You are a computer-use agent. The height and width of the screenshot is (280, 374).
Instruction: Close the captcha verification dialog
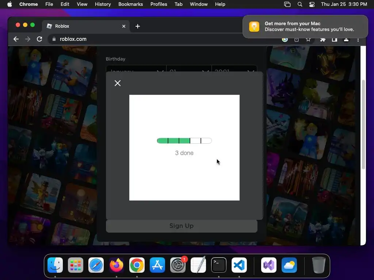point(117,83)
